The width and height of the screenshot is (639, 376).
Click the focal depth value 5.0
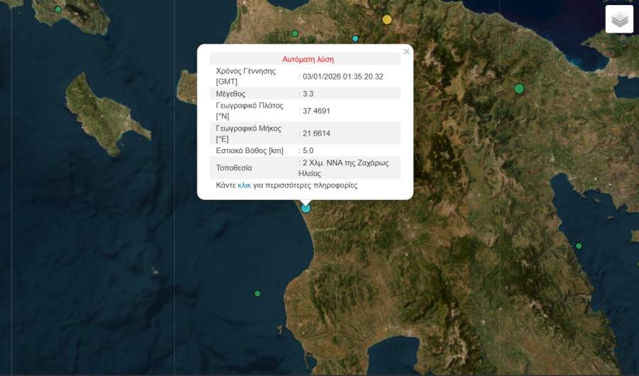click(x=308, y=150)
